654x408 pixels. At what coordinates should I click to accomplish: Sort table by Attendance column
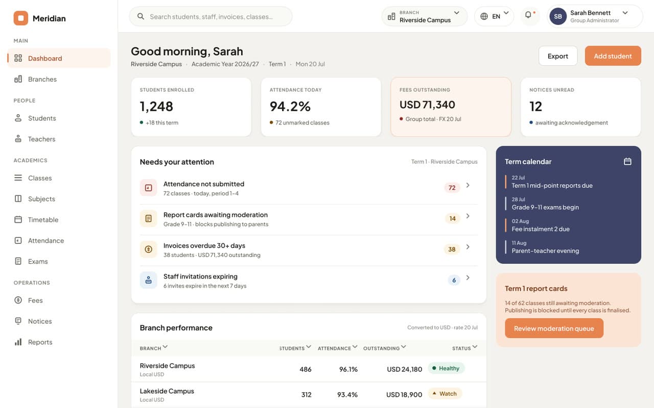[338, 348]
